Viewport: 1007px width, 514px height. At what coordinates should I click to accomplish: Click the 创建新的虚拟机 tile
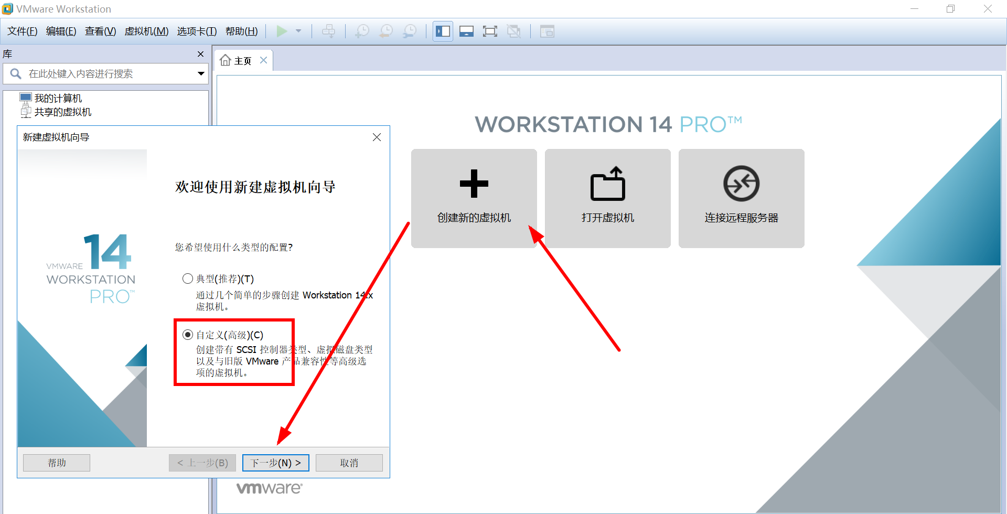pyautogui.click(x=474, y=198)
